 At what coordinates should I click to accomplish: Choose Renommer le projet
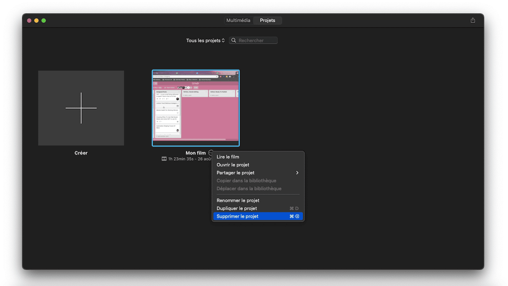tap(258, 200)
